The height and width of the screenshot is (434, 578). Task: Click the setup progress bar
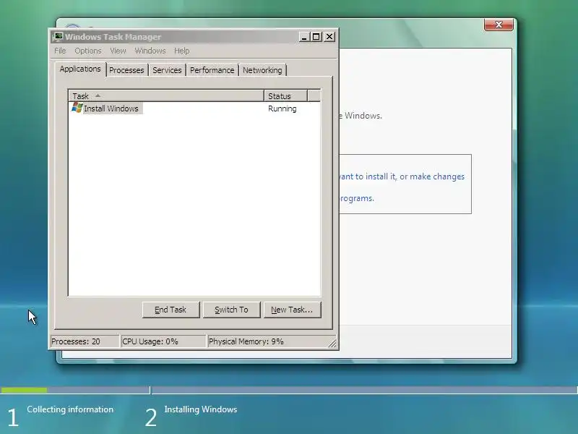[289, 390]
